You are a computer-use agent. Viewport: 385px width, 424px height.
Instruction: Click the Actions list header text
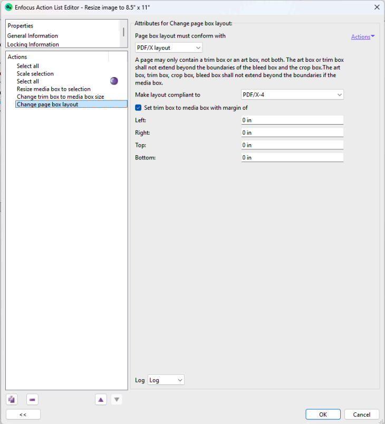click(x=17, y=57)
